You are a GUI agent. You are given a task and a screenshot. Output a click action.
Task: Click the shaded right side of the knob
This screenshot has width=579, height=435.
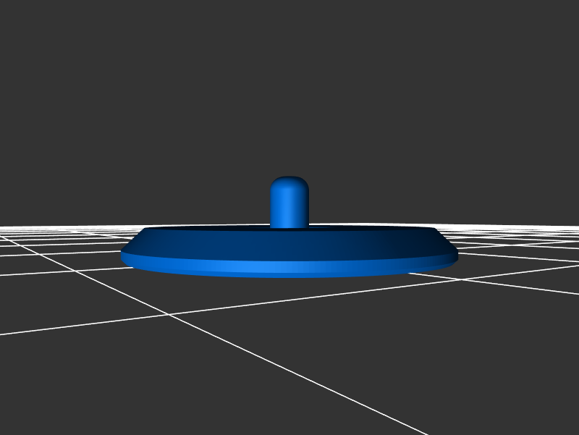[304, 206]
